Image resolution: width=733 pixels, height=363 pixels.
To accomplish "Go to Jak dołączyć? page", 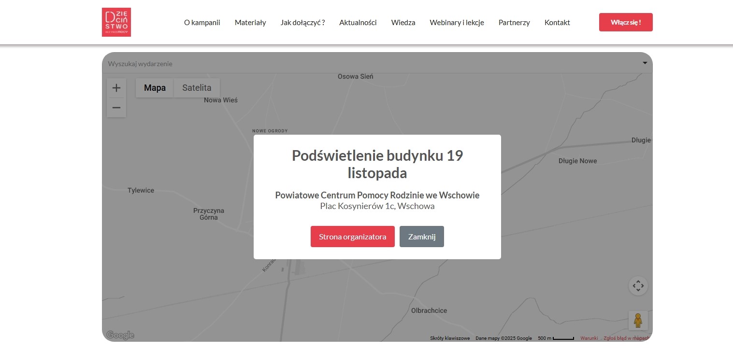I will 302,22.
